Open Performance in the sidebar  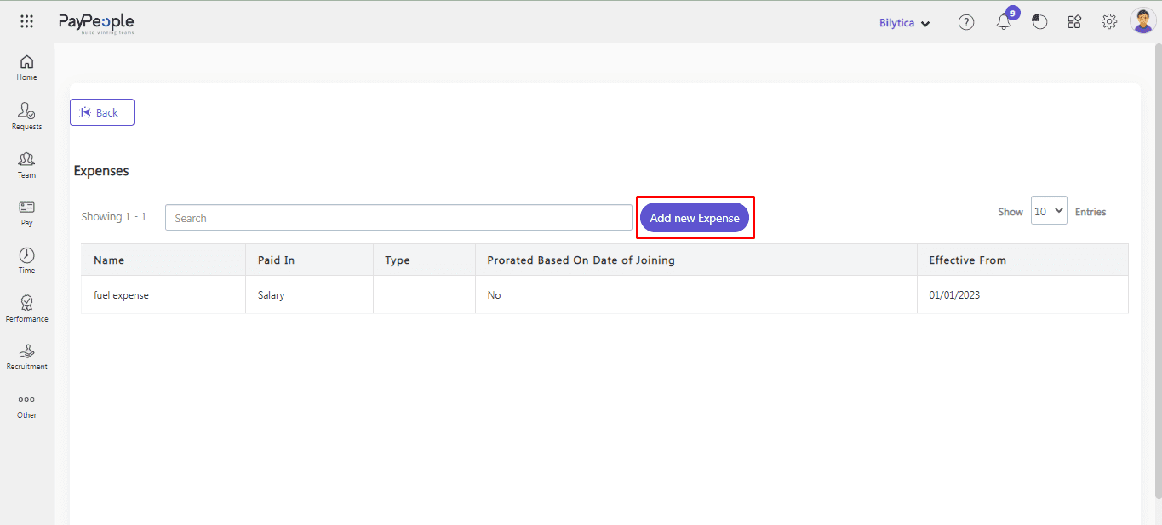[27, 308]
